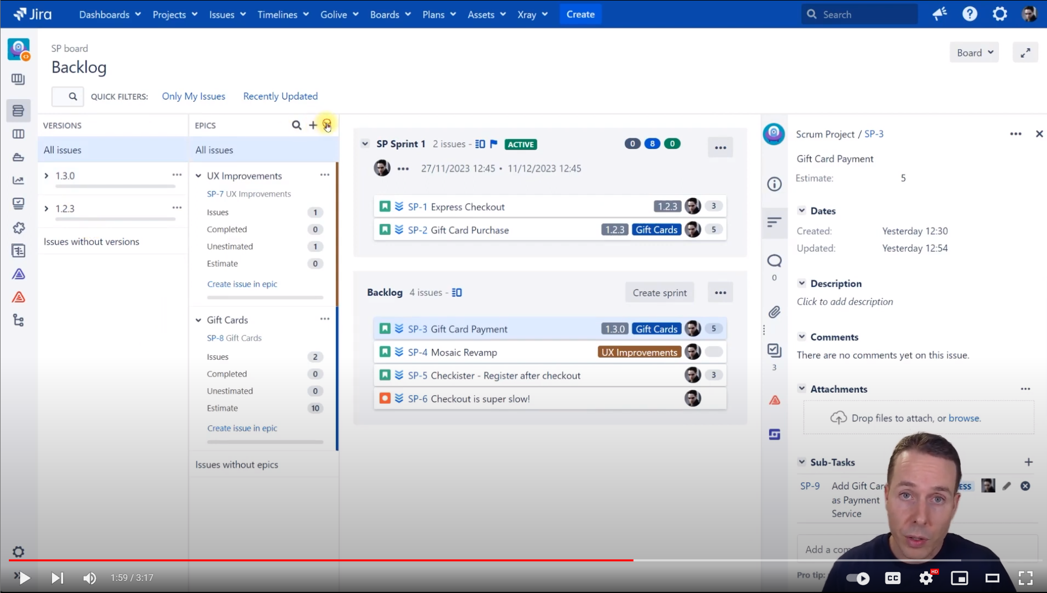
Task: Open project settings gear at sidebar bottom
Action: click(18, 551)
